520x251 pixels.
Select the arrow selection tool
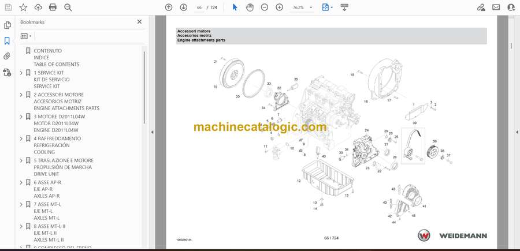[x=235, y=8]
